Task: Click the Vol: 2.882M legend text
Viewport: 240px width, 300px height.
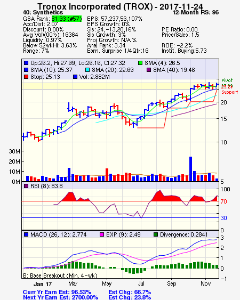Action: [94, 77]
